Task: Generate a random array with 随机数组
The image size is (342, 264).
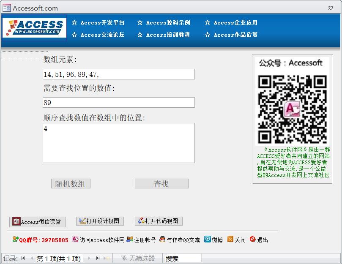Action: [71, 184]
